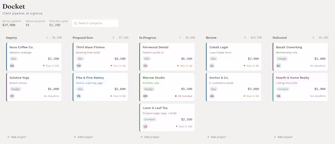Click the Paid this cycle $2,200 stat
335x144 pixels.
coord(58,23)
